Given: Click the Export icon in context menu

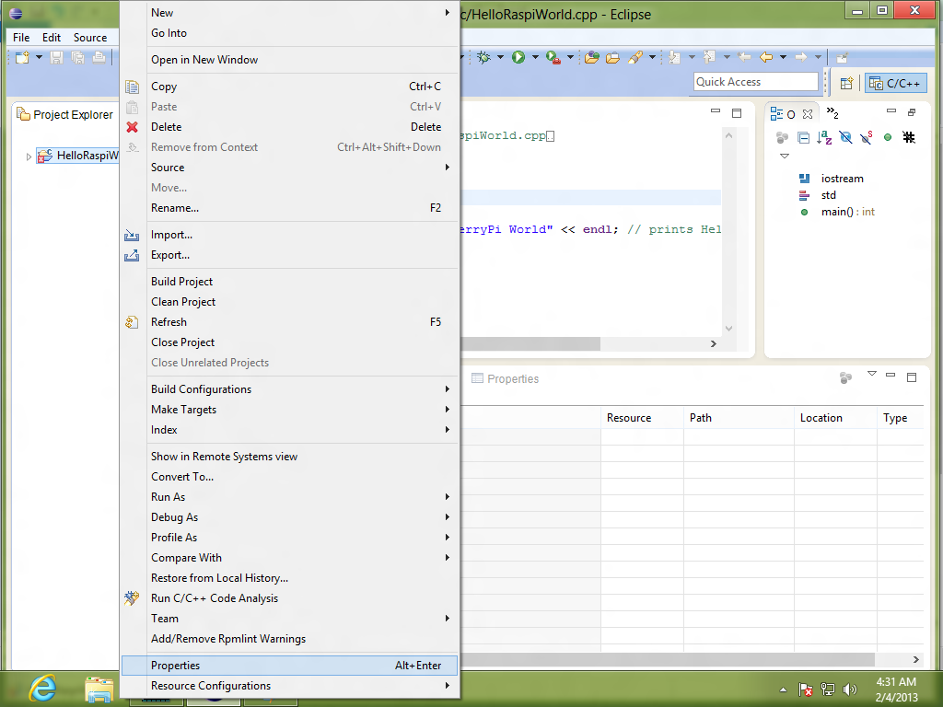Looking at the screenshot, I should (x=132, y=256).
